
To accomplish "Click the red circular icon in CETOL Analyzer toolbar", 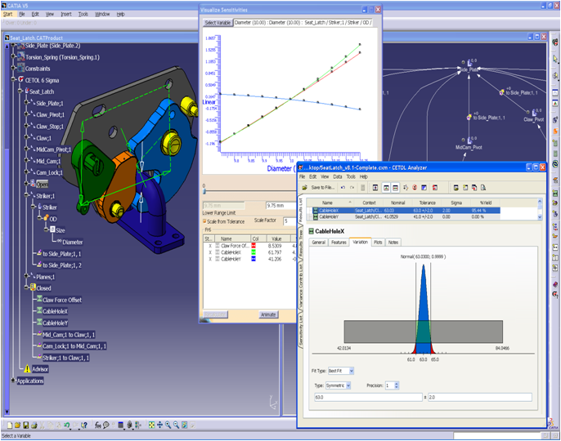I will click(415, 188).
